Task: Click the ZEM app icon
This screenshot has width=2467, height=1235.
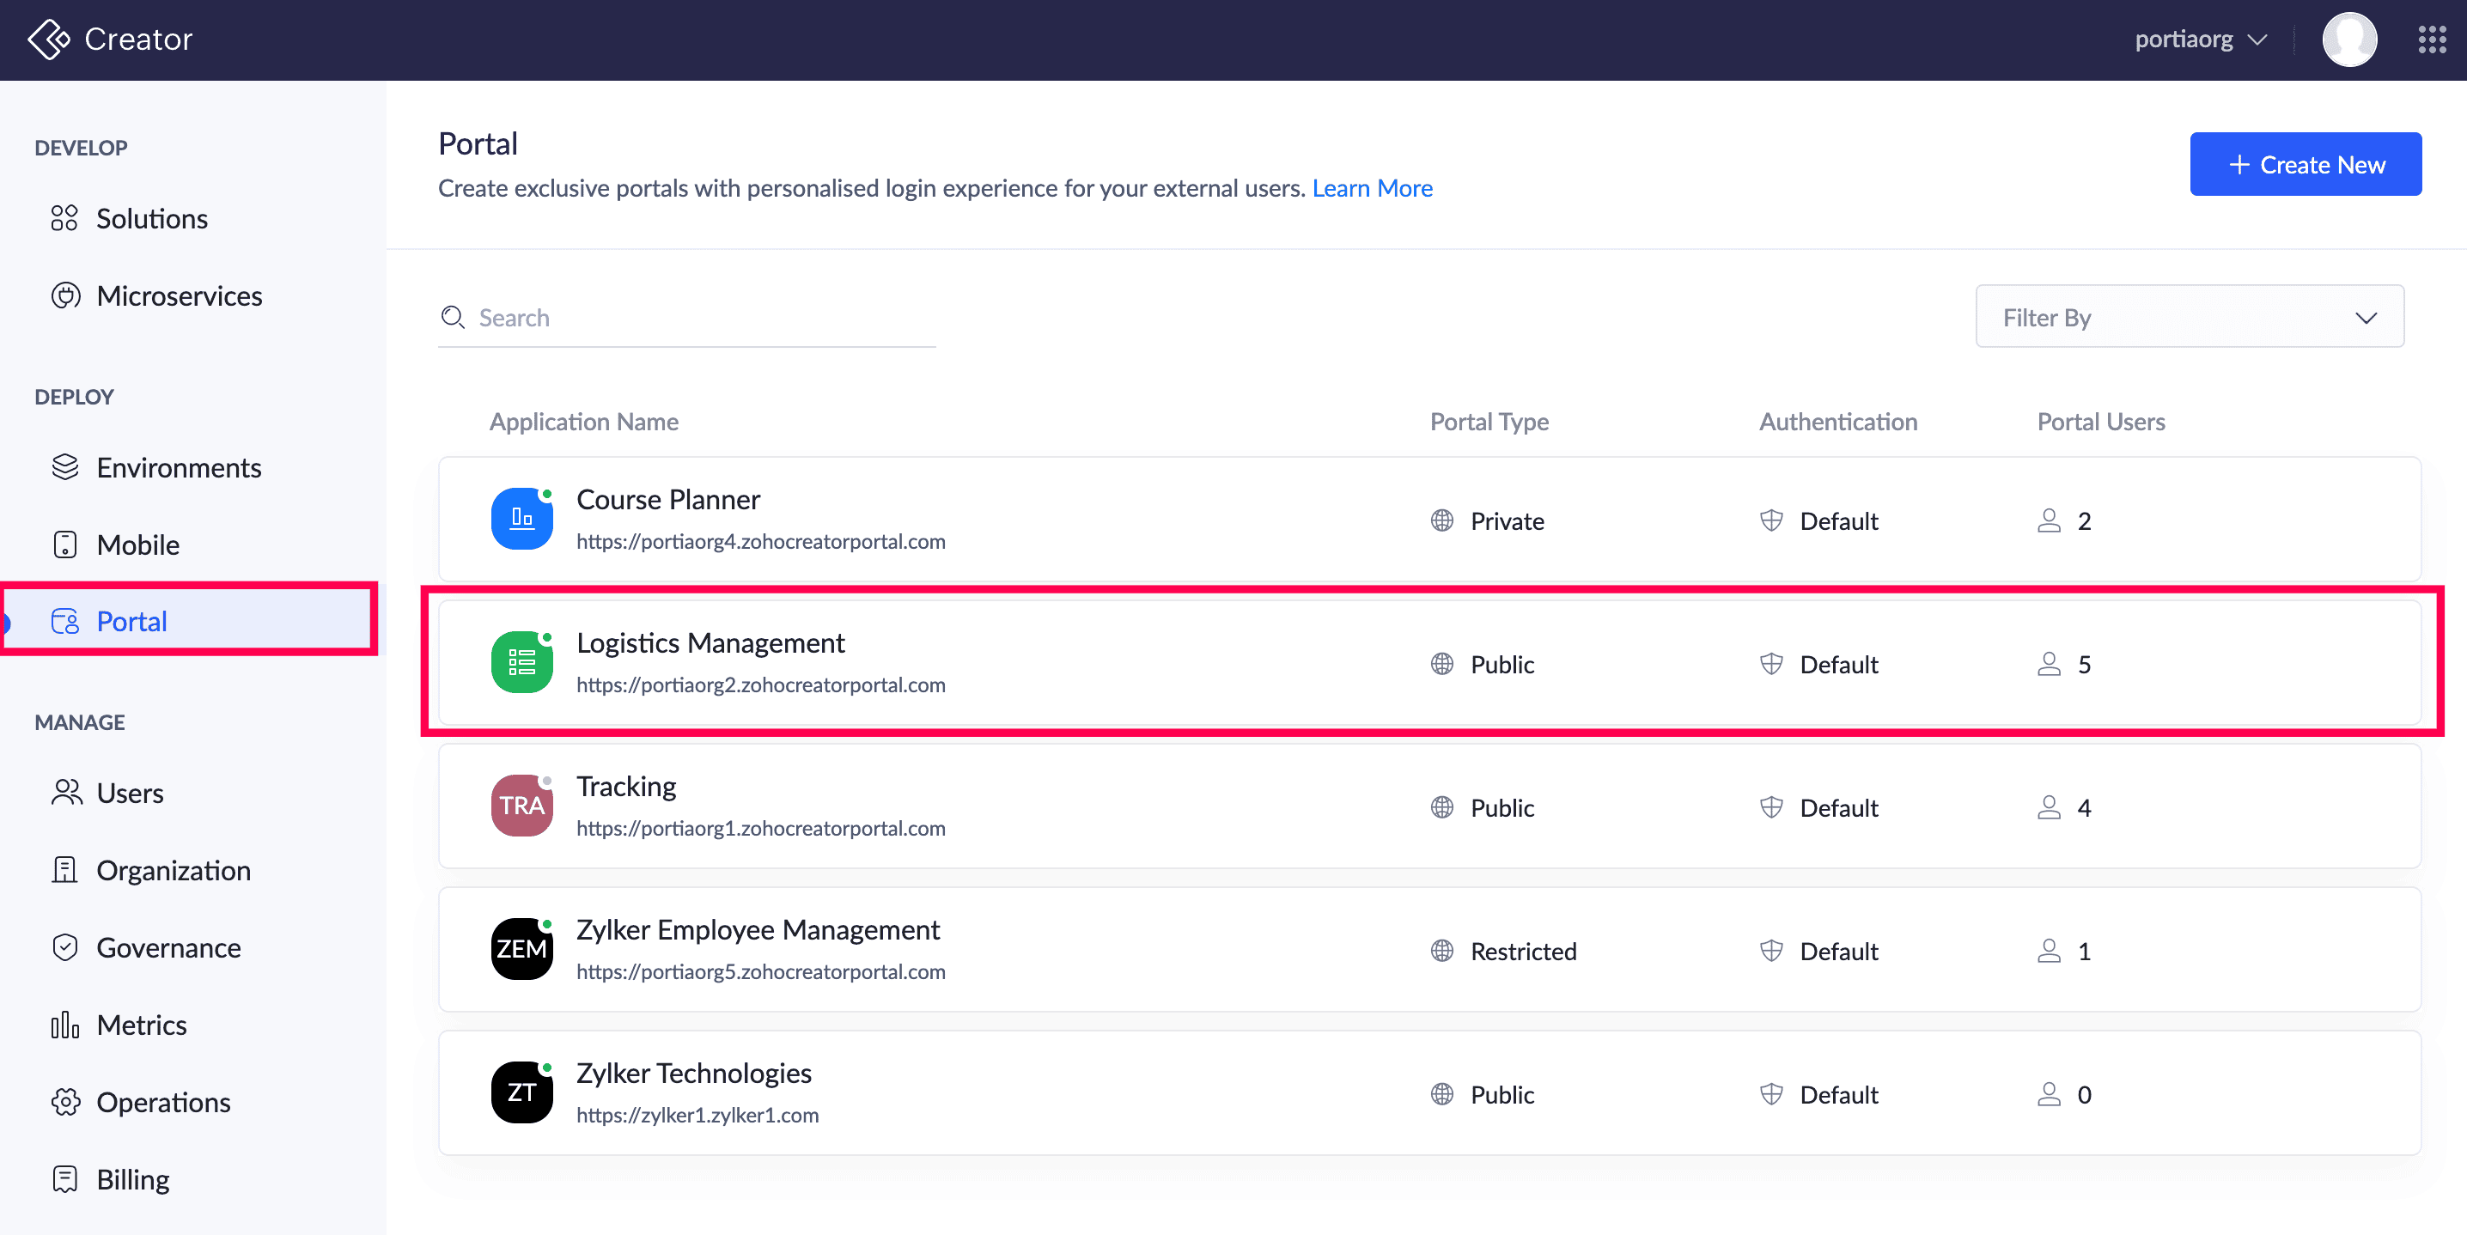Action: click(x=521, y=949)
